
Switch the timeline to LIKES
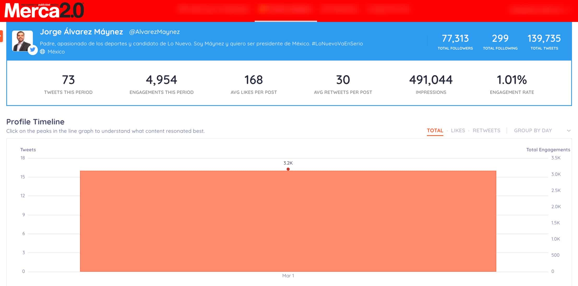coord(458,130)
